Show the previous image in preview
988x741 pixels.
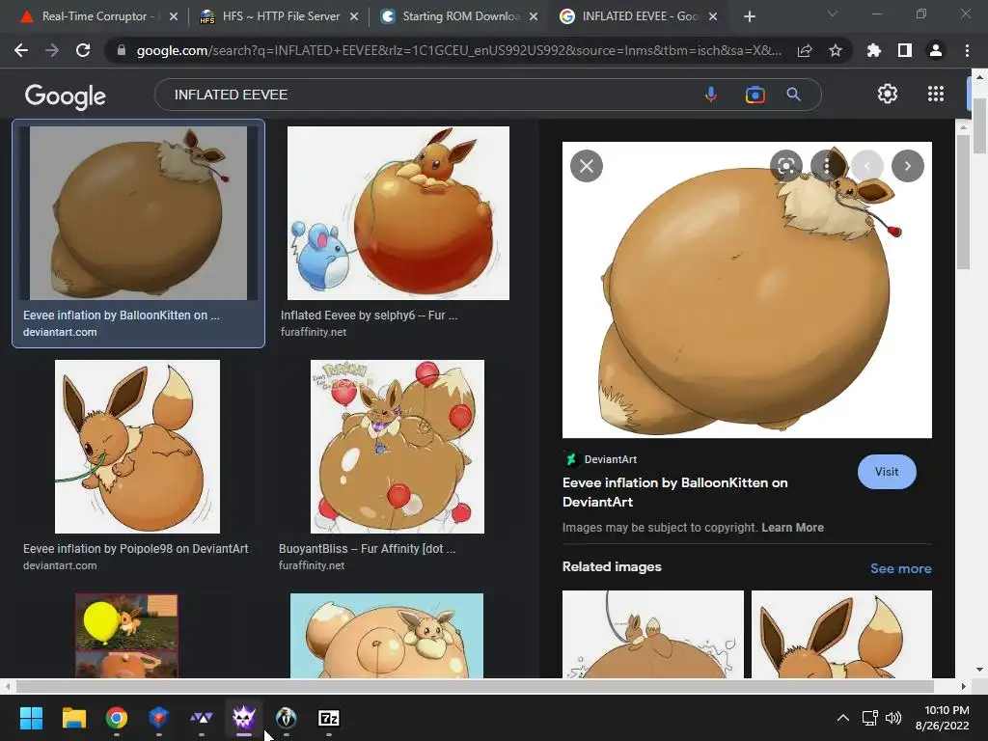click(867, 166)
